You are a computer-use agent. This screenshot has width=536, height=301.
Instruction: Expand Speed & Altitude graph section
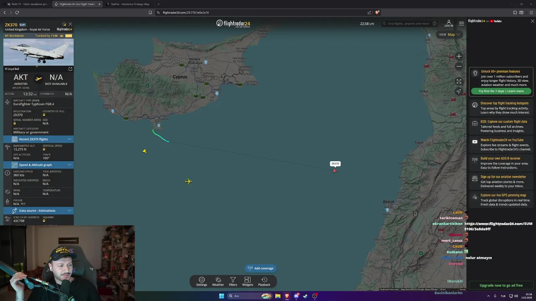39,165
